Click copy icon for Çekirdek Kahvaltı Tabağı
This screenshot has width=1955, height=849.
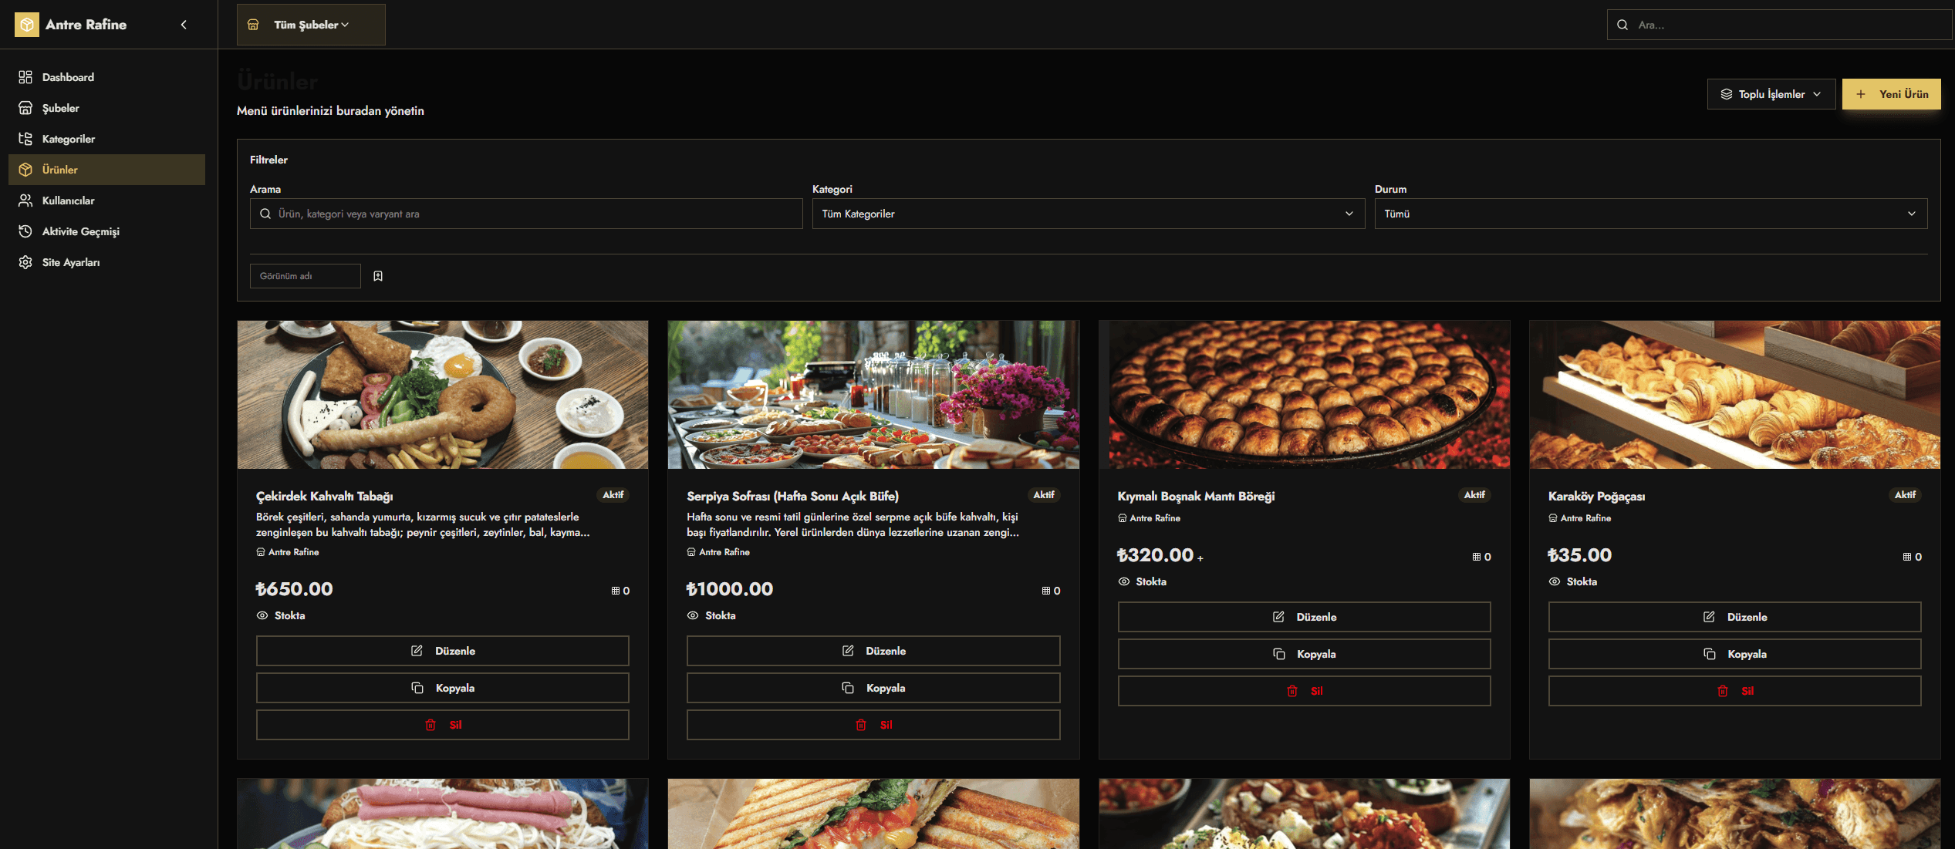click(x=417, y=688)
